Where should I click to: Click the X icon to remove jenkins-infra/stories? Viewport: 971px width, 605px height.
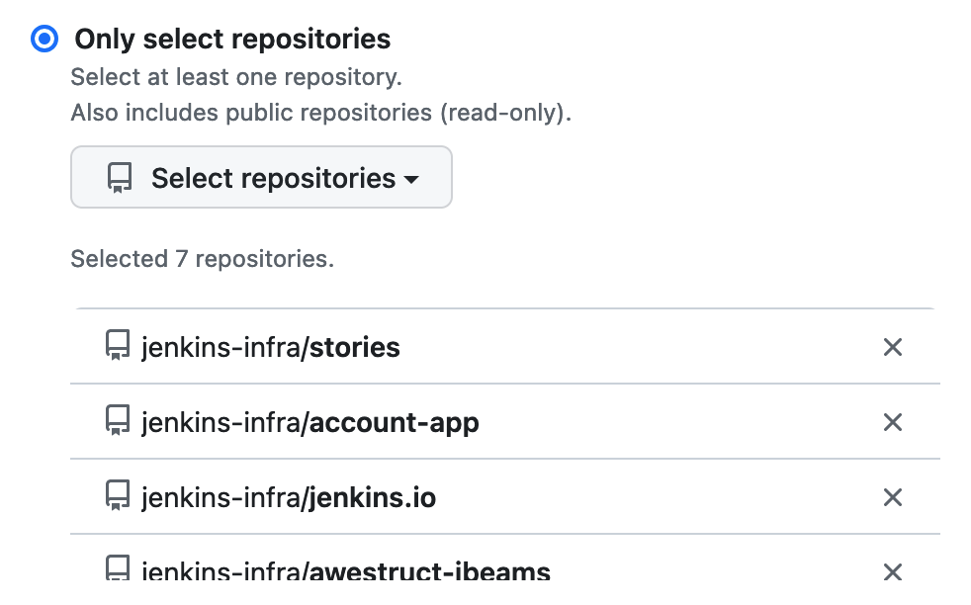(x=892, y=347)
